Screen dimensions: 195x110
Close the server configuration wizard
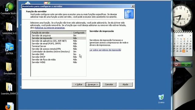[x=133, y=6]
